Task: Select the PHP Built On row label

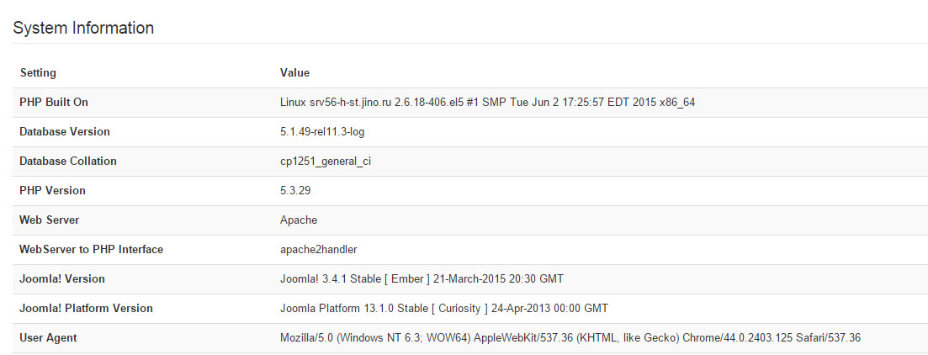Action: (x=54, y=103)
